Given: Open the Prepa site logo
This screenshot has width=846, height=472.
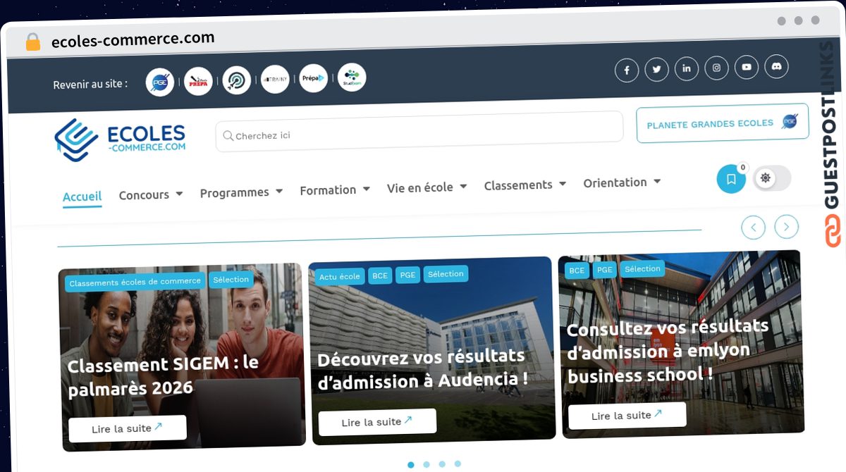Looking at the screenshot, I should (198, 82).
